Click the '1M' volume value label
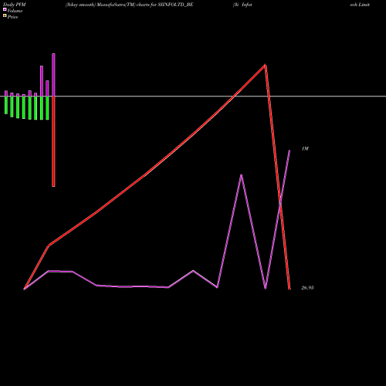The width and height of the screenshot is (386, 386). pos(305,149)
